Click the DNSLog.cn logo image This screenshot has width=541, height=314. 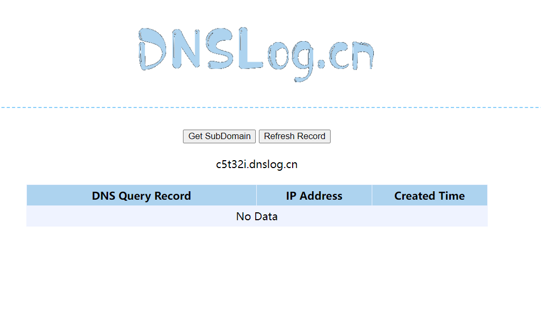point(256,54)
